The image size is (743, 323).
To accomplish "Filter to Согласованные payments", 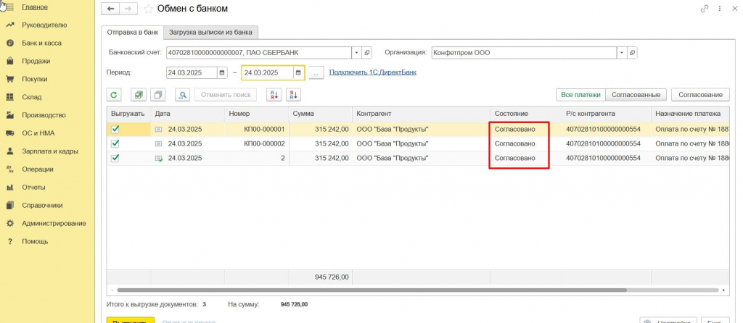I will pyautogui.click(x=636, y=95).
